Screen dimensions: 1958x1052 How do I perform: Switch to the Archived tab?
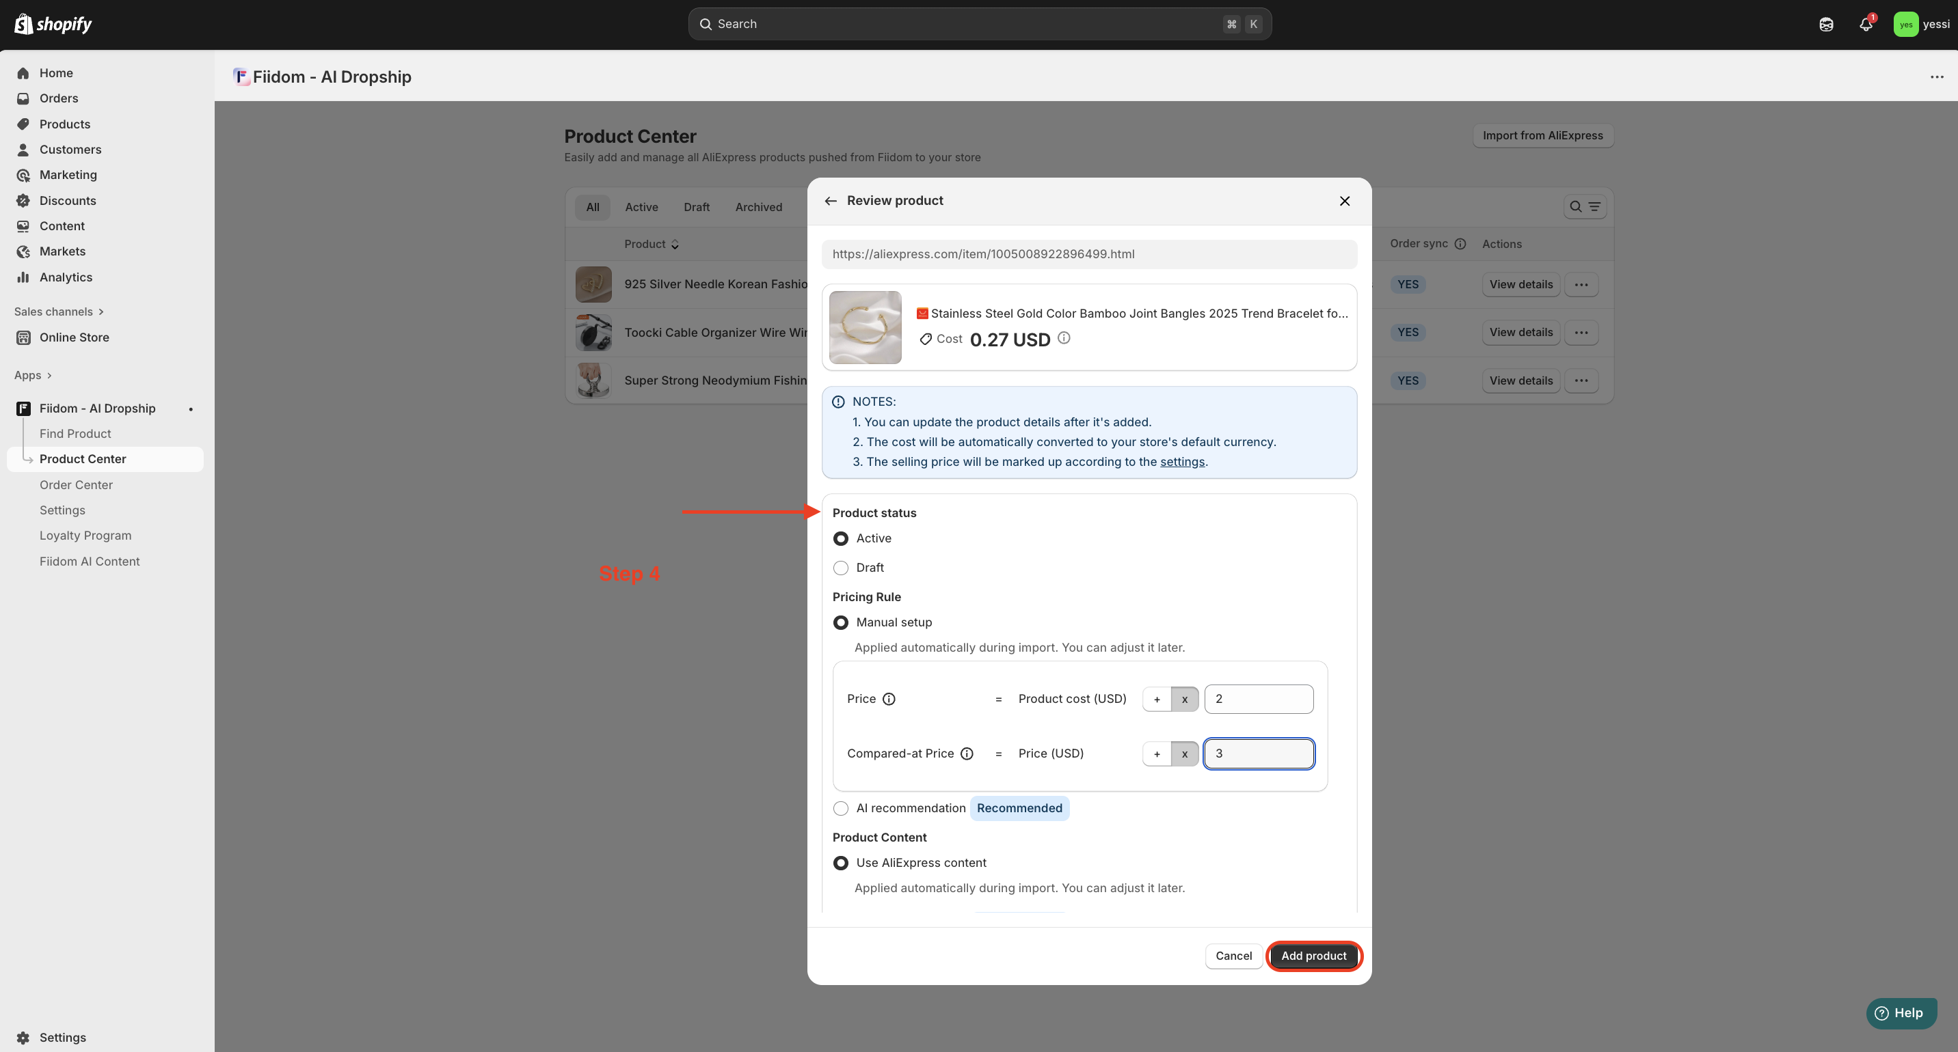point(757,208)
